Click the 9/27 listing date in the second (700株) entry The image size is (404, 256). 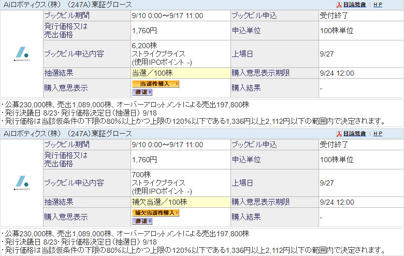[x=327, y=183]
